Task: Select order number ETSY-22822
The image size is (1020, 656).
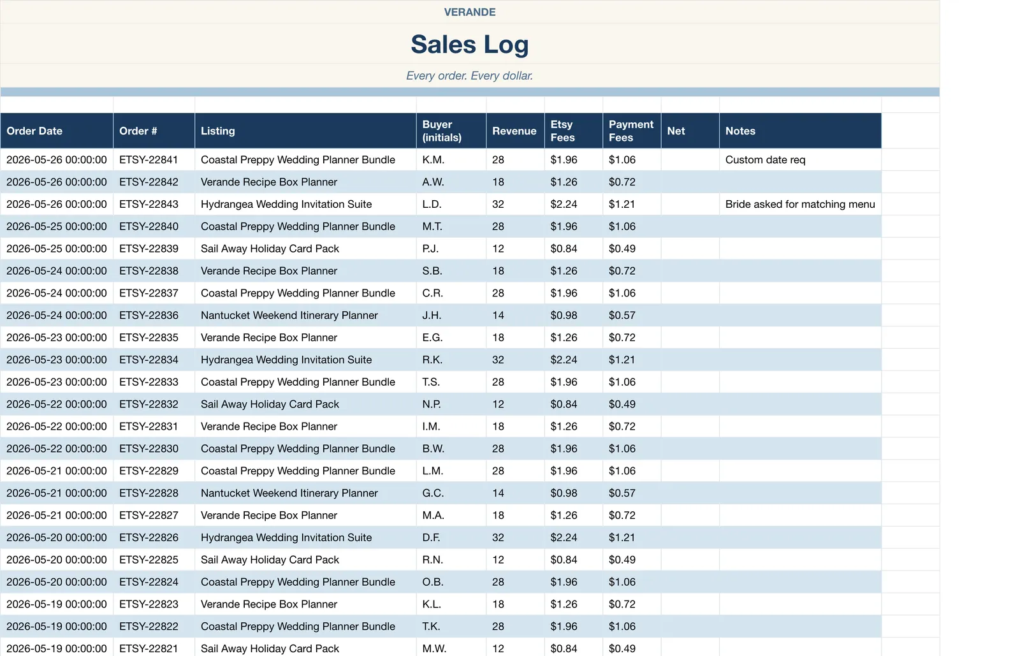Action: tap(154, 626)
